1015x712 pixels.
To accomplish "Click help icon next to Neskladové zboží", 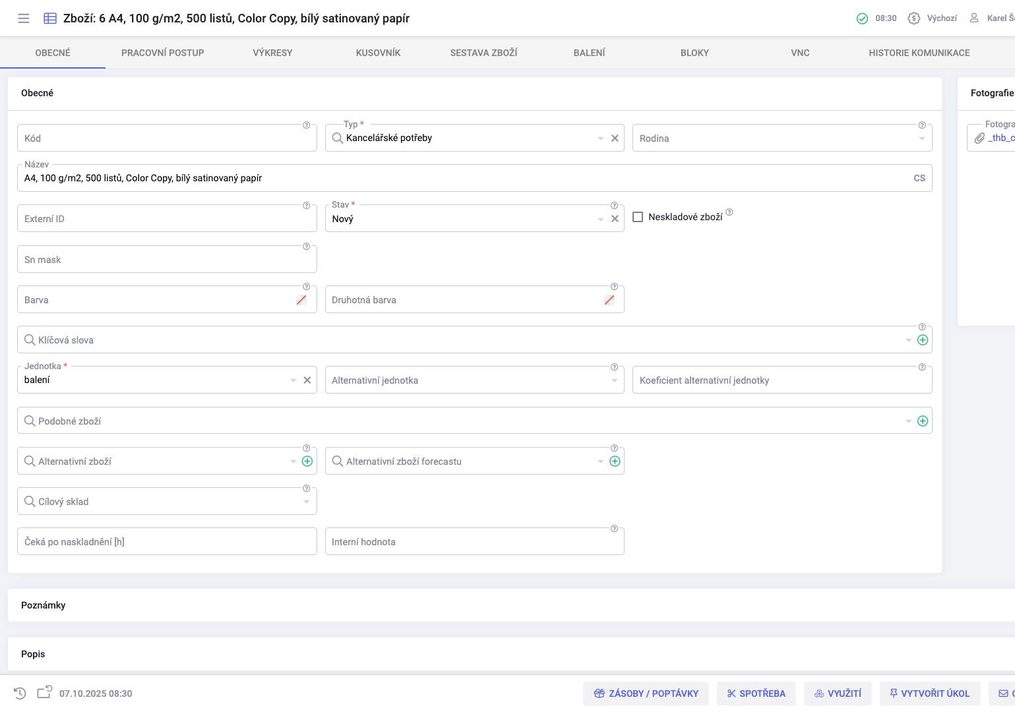I will (x=729, y=212).
